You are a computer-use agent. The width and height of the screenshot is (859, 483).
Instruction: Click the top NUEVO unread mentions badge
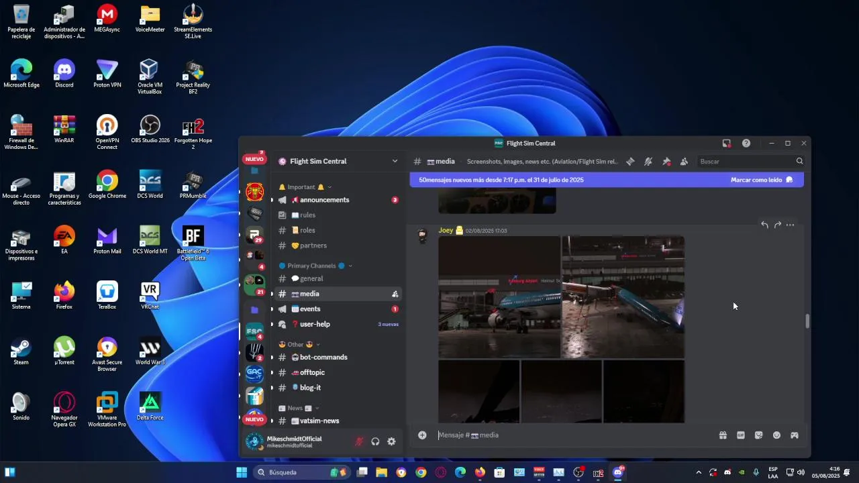tap(254, 160)
